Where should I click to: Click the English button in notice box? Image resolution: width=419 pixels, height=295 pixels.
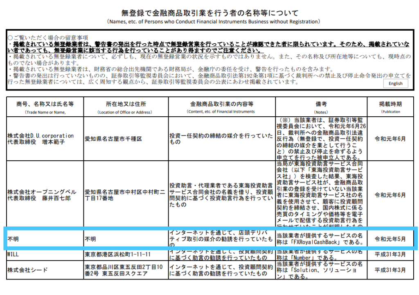click(395, 83)
